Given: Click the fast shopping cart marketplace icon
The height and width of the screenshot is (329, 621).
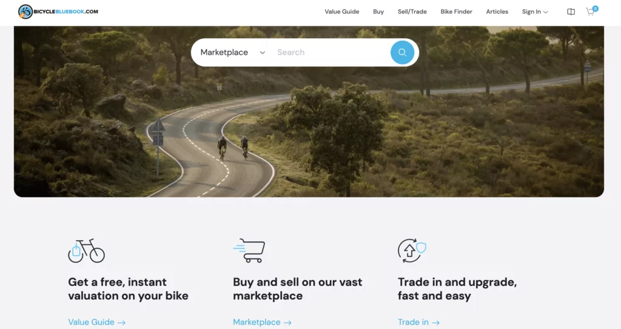Looking at the screenshot, I should click(x=249, y=251).
